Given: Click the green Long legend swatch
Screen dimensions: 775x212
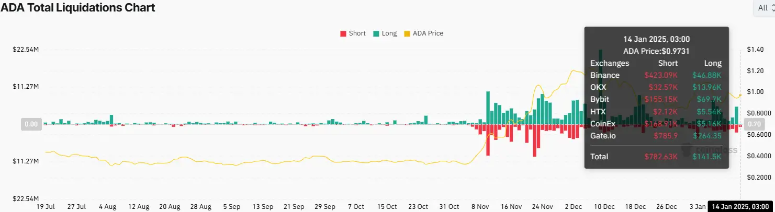Looking at the screenshot, I should point(376,33).
